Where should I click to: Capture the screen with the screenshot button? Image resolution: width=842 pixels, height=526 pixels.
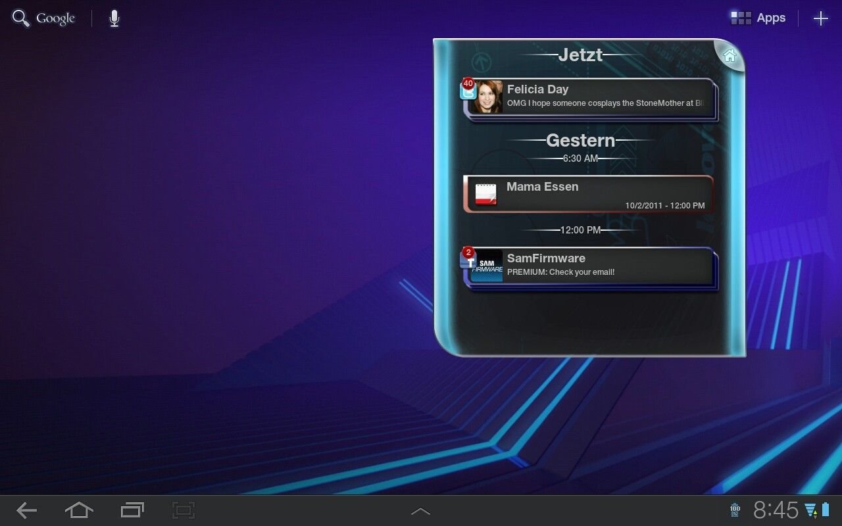point(184,510)
